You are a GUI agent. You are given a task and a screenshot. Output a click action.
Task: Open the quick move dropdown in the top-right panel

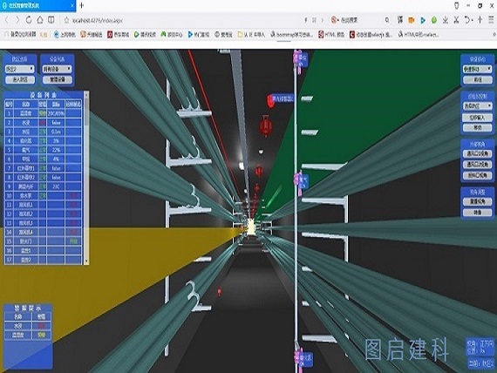click(477, 69)
